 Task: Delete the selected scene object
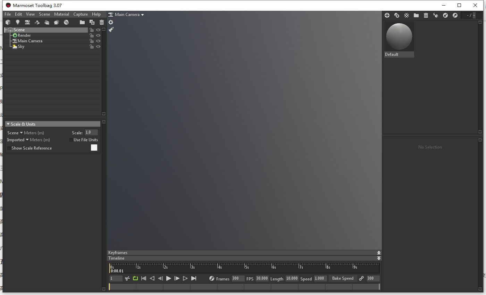(x=102, y=22)
